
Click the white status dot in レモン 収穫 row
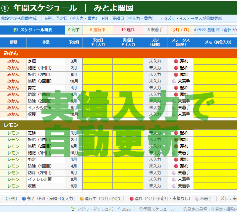pos(174,186)
